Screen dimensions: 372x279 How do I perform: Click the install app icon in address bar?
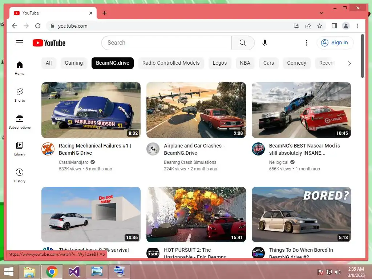tap(296, 26)
